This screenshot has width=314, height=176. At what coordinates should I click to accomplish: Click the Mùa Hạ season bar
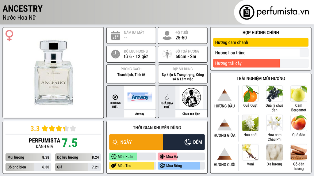pyautogui.click(x=181, y=157)
